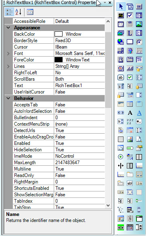Image resolution: width=146 pixels, height=236 pixels.
Task: Select the chess pawn control icon
Action: pos(121,59)
